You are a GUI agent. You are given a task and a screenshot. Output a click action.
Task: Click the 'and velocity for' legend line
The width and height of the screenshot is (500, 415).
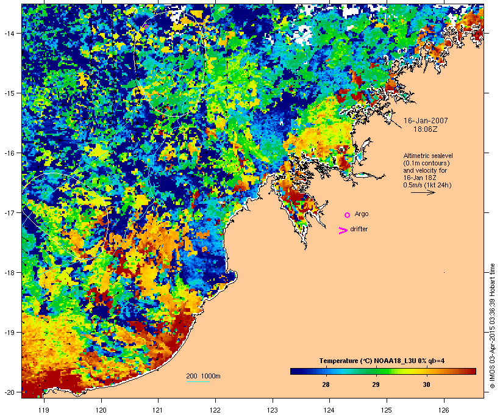425,170
